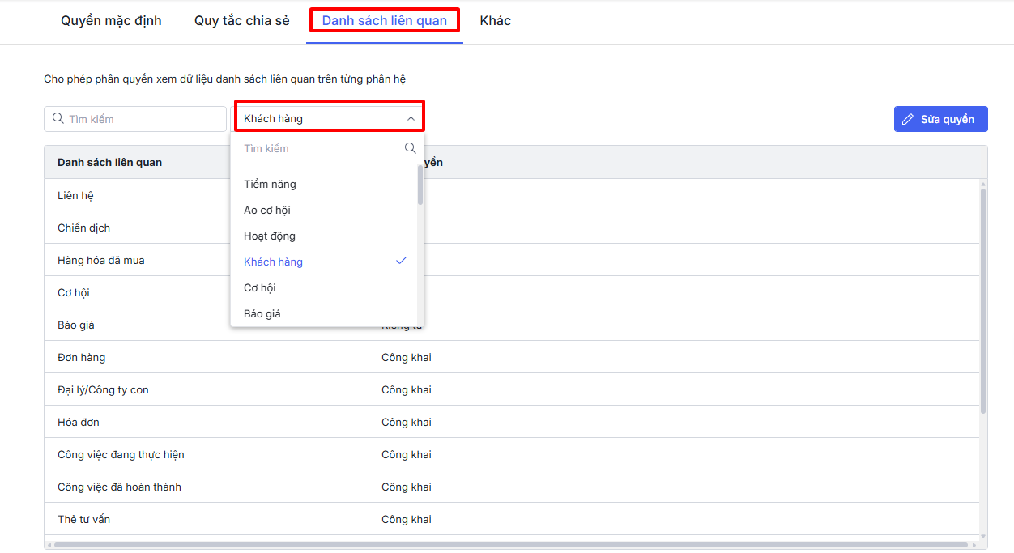Click the pencil icon on Sửa quyền
Viewport: 1014px width, 553px height.
click(908, 119)
